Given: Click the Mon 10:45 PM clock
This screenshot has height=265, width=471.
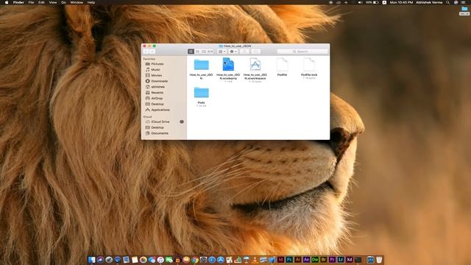Looking at the screenshot, I should pyautogui.click(x=401, y=2).
